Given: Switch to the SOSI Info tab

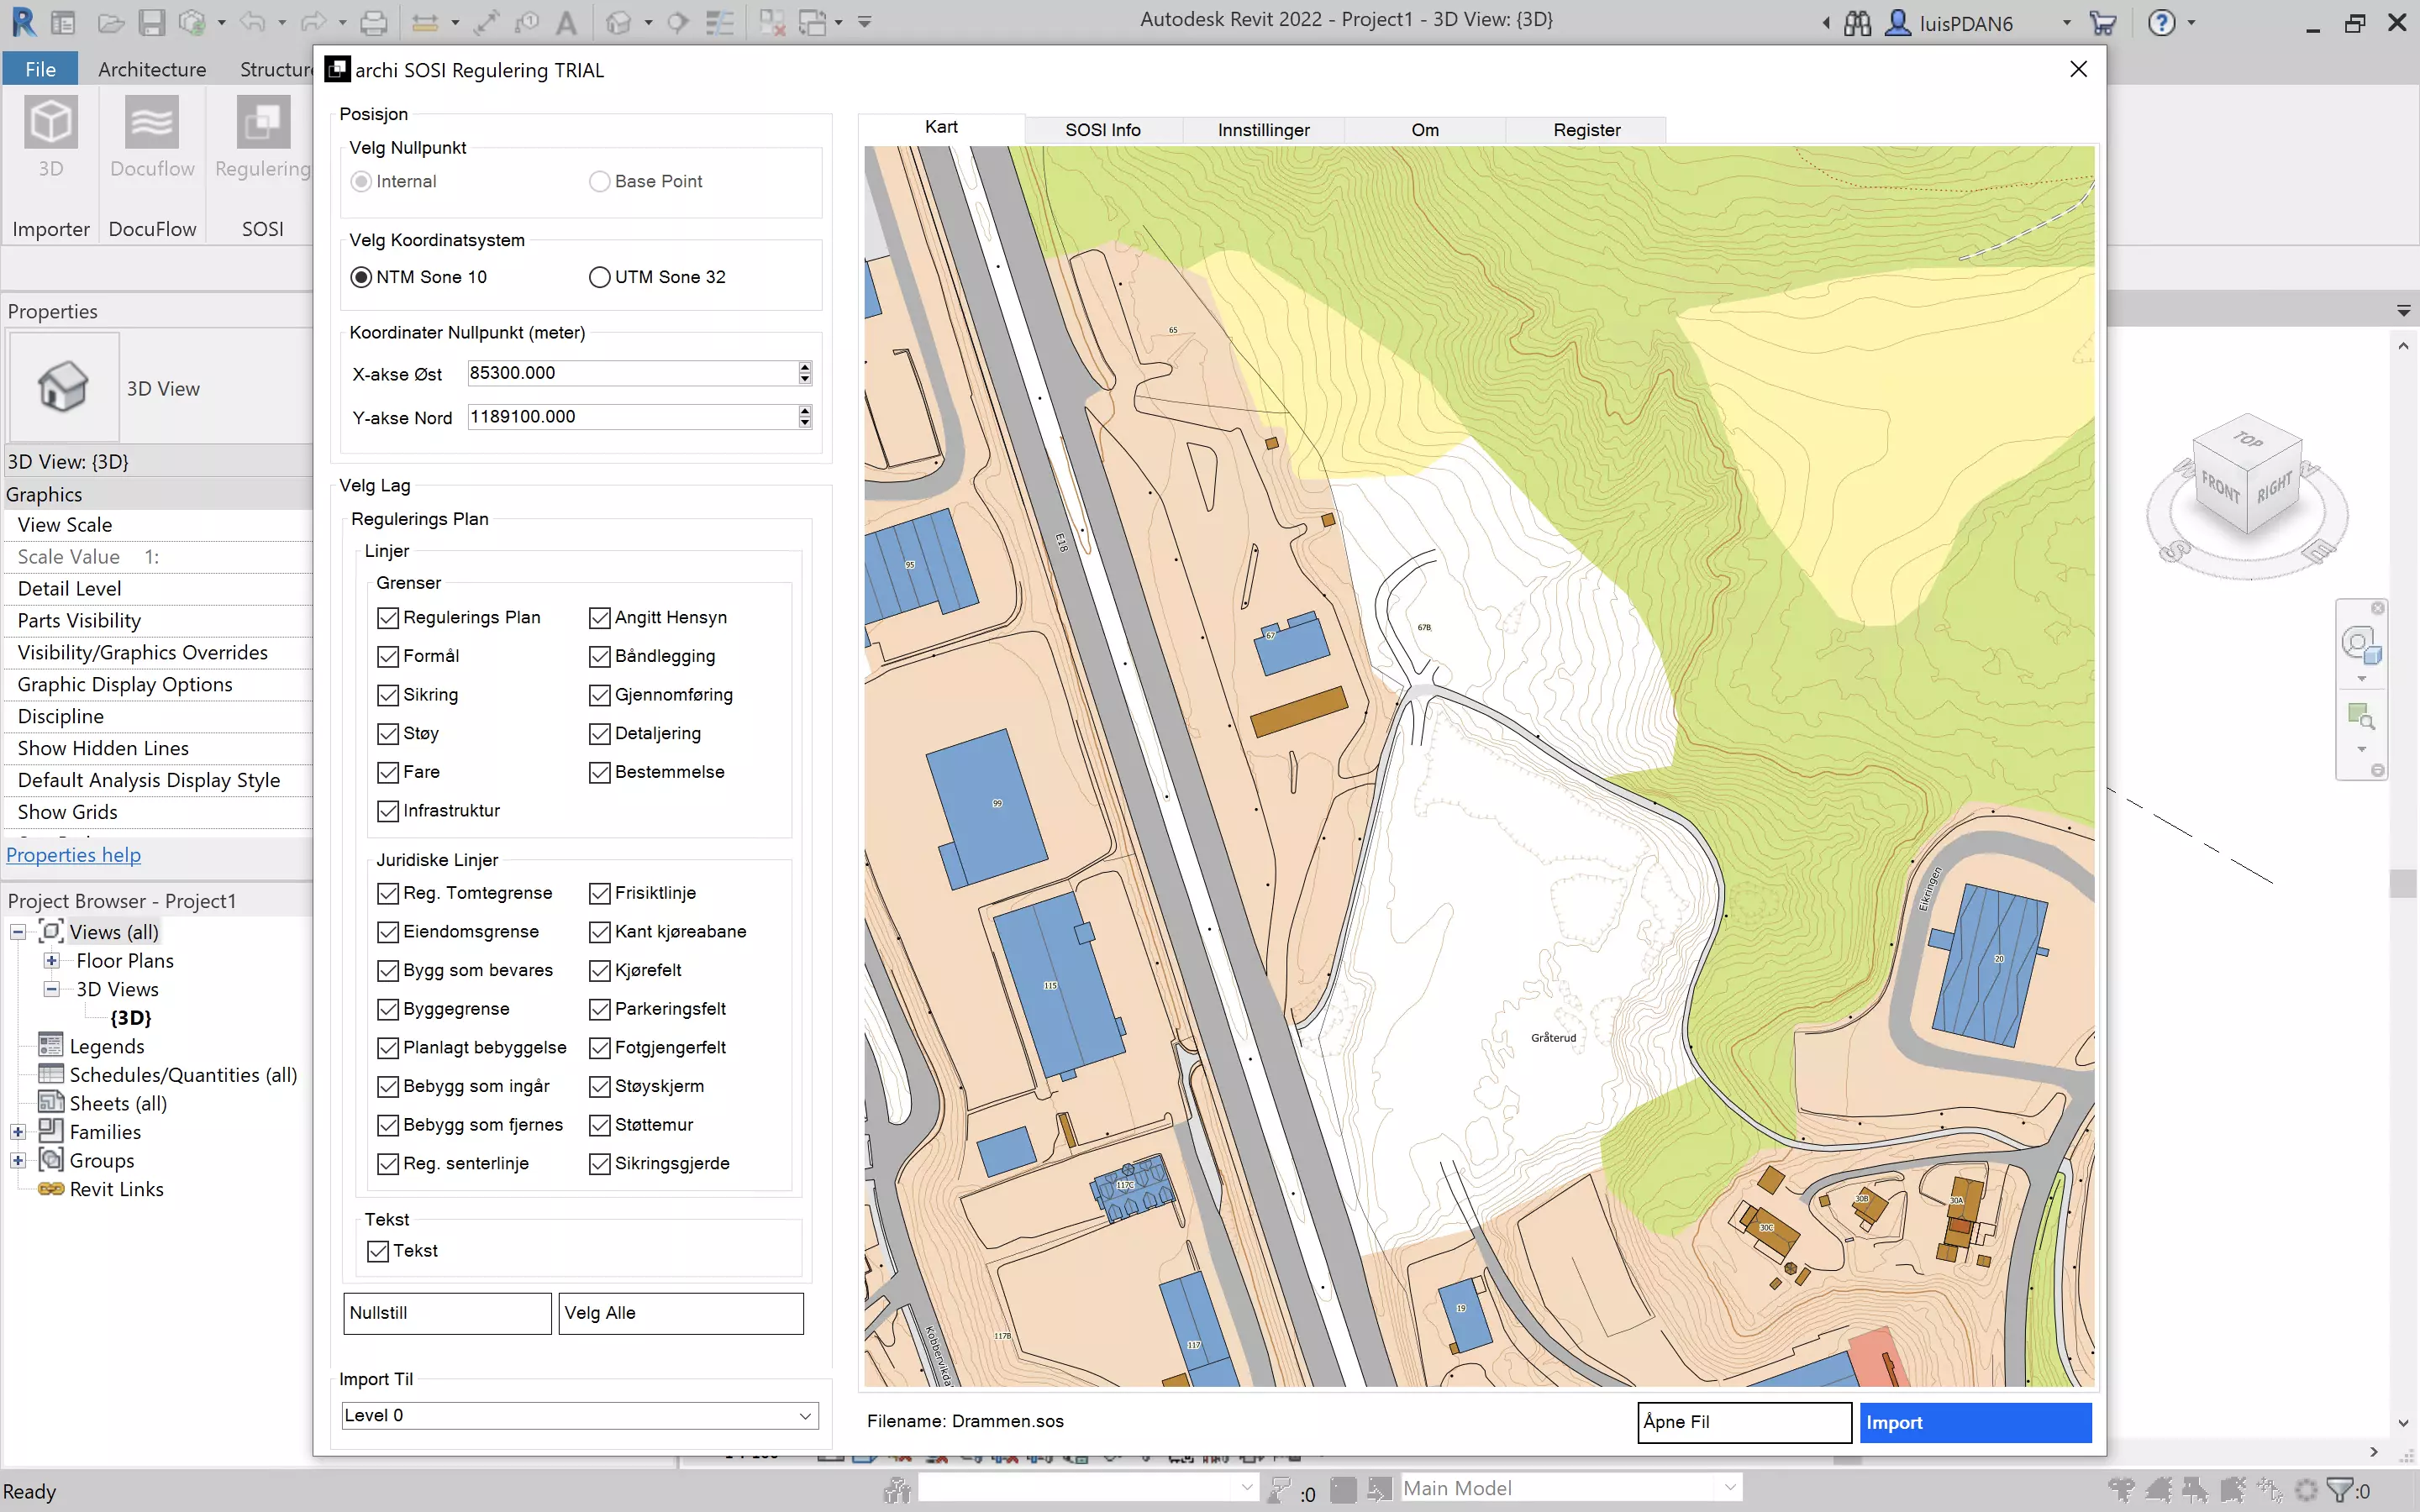Looking at the screenshot, I should [x=1102, y=130].
